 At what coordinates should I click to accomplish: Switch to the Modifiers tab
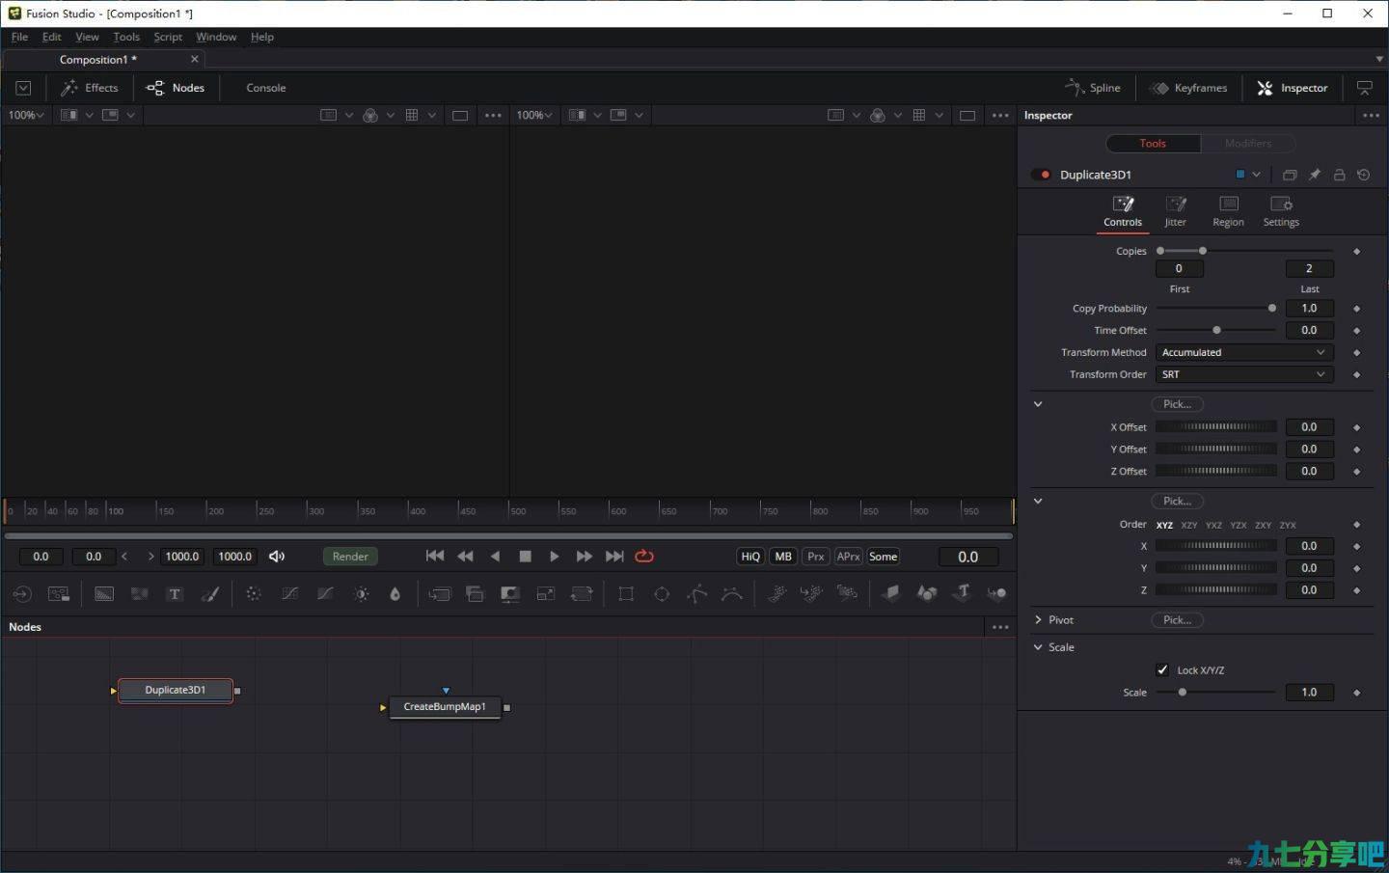pyautogui.click(x=1248, y=143)
